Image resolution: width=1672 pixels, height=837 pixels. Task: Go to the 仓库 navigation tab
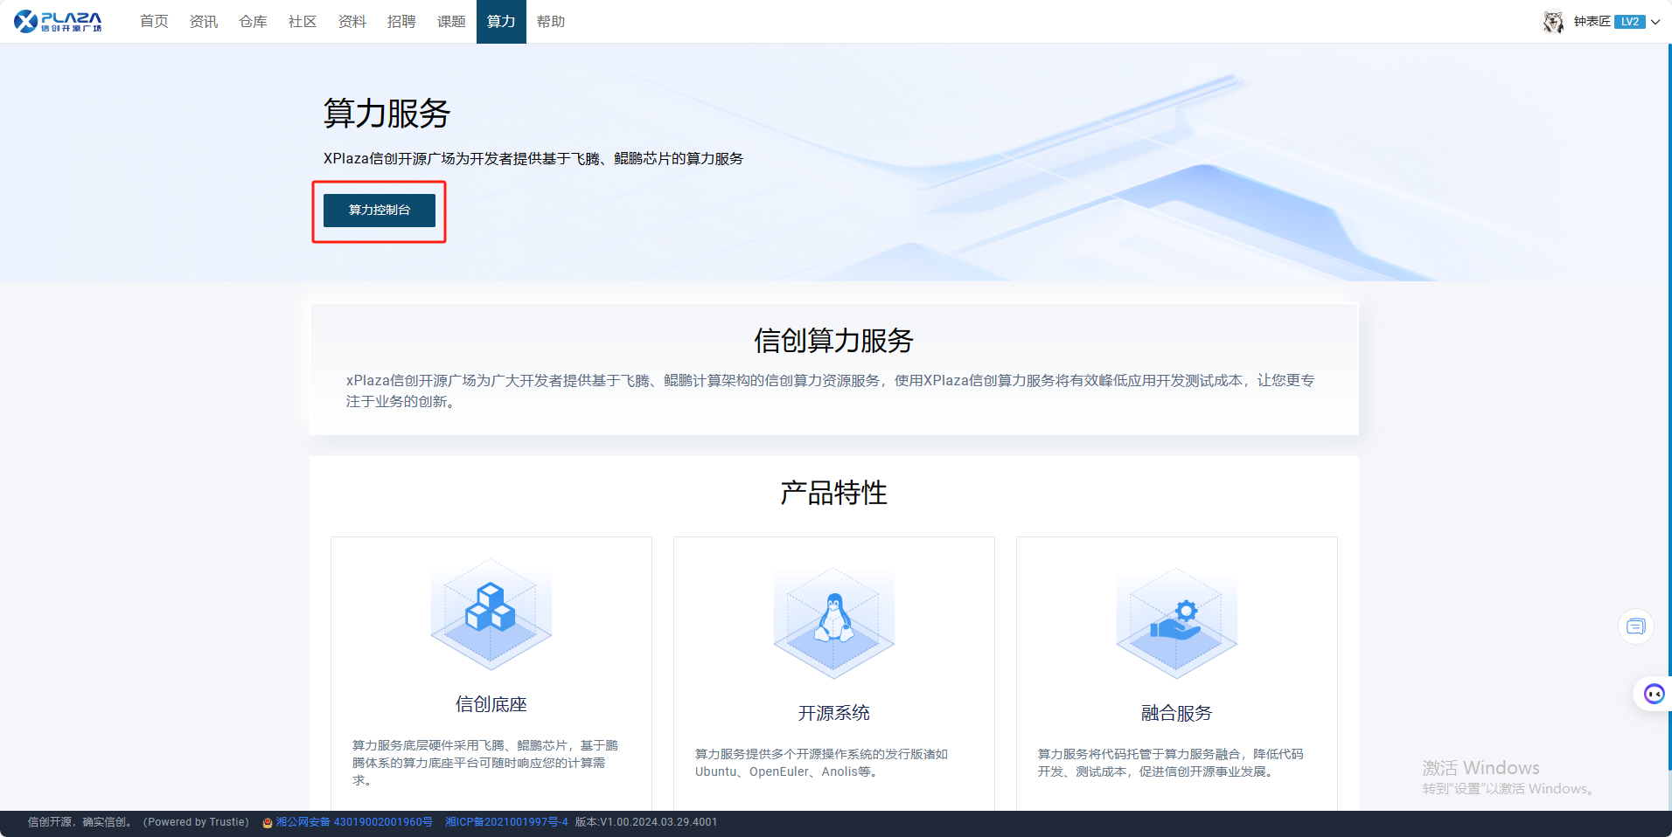pos(253,22)
